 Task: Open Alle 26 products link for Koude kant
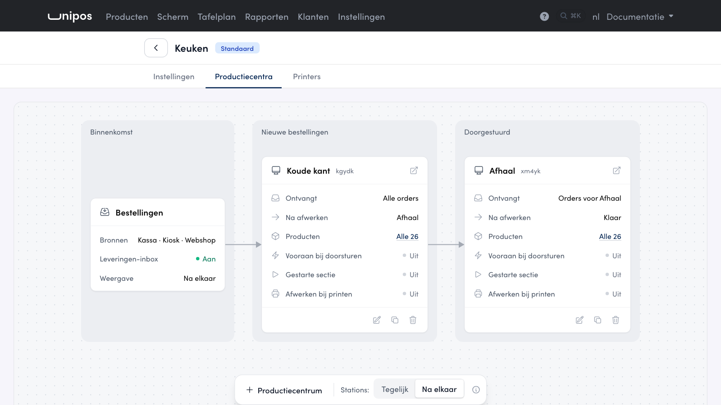pos(407,236)
